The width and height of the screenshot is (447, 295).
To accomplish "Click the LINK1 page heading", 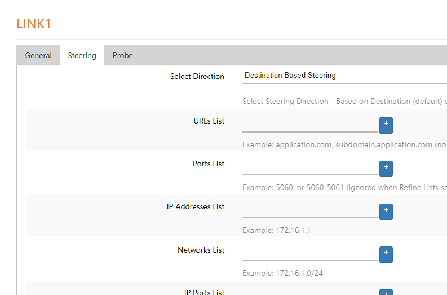I will pyautogui.click(x=34, y=24).
